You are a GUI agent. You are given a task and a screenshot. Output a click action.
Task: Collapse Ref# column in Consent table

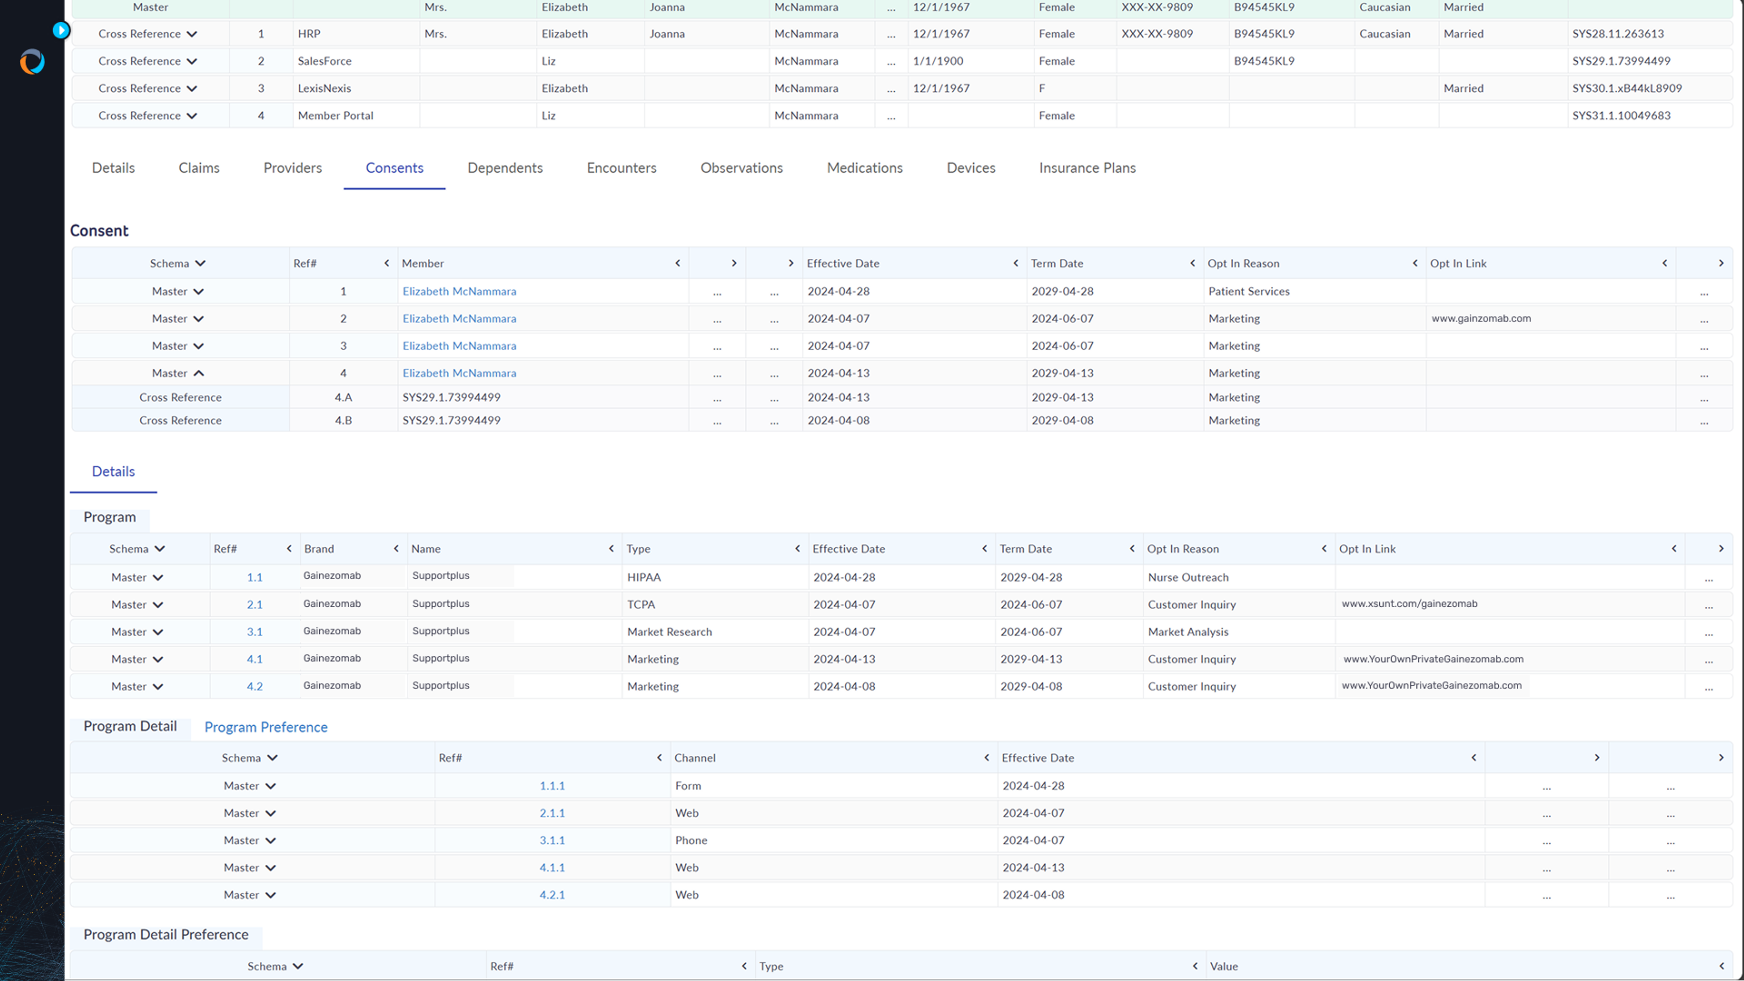[x=386, y=263]
